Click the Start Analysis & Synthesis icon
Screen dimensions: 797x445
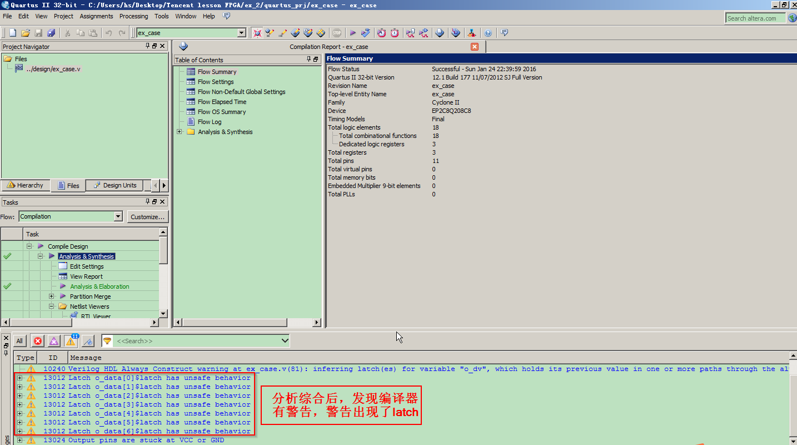[366, 33]
